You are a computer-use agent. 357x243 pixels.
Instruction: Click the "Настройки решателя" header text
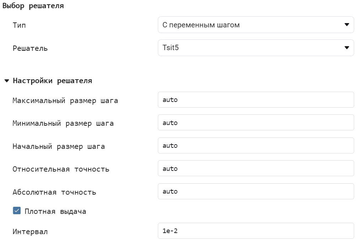52,81
